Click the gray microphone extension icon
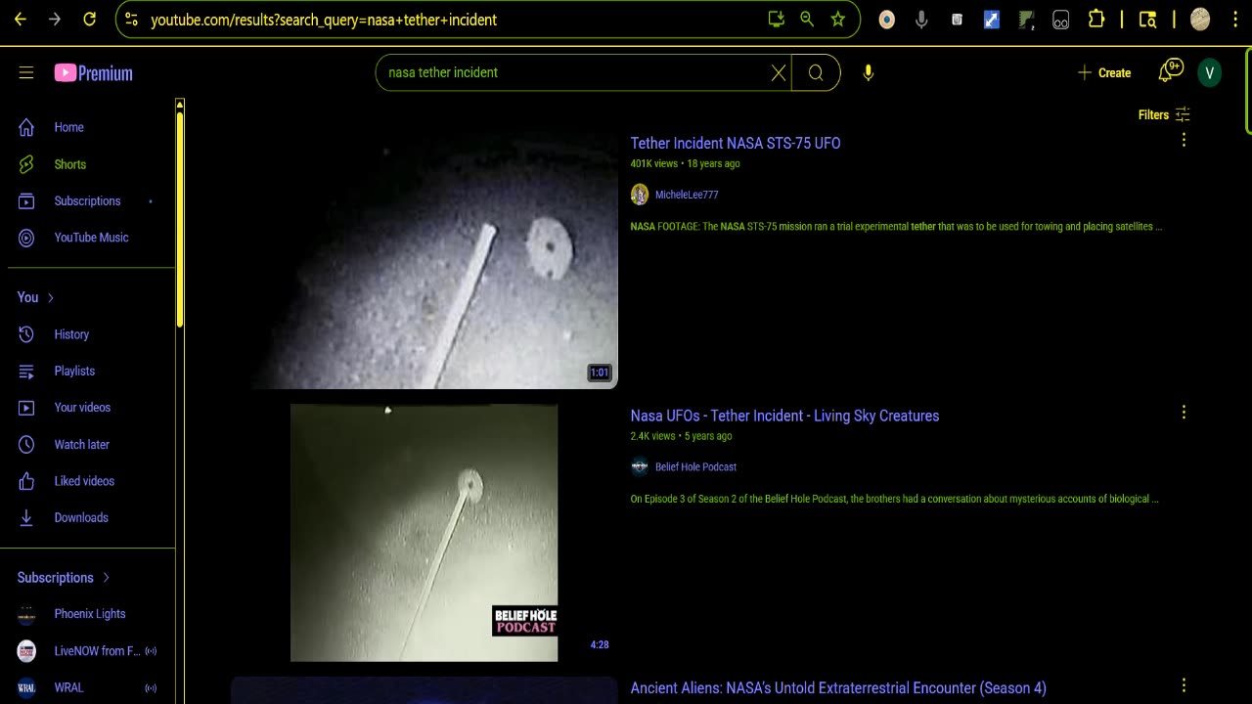Screen dimensions: 1252x704 click(921, 20)
